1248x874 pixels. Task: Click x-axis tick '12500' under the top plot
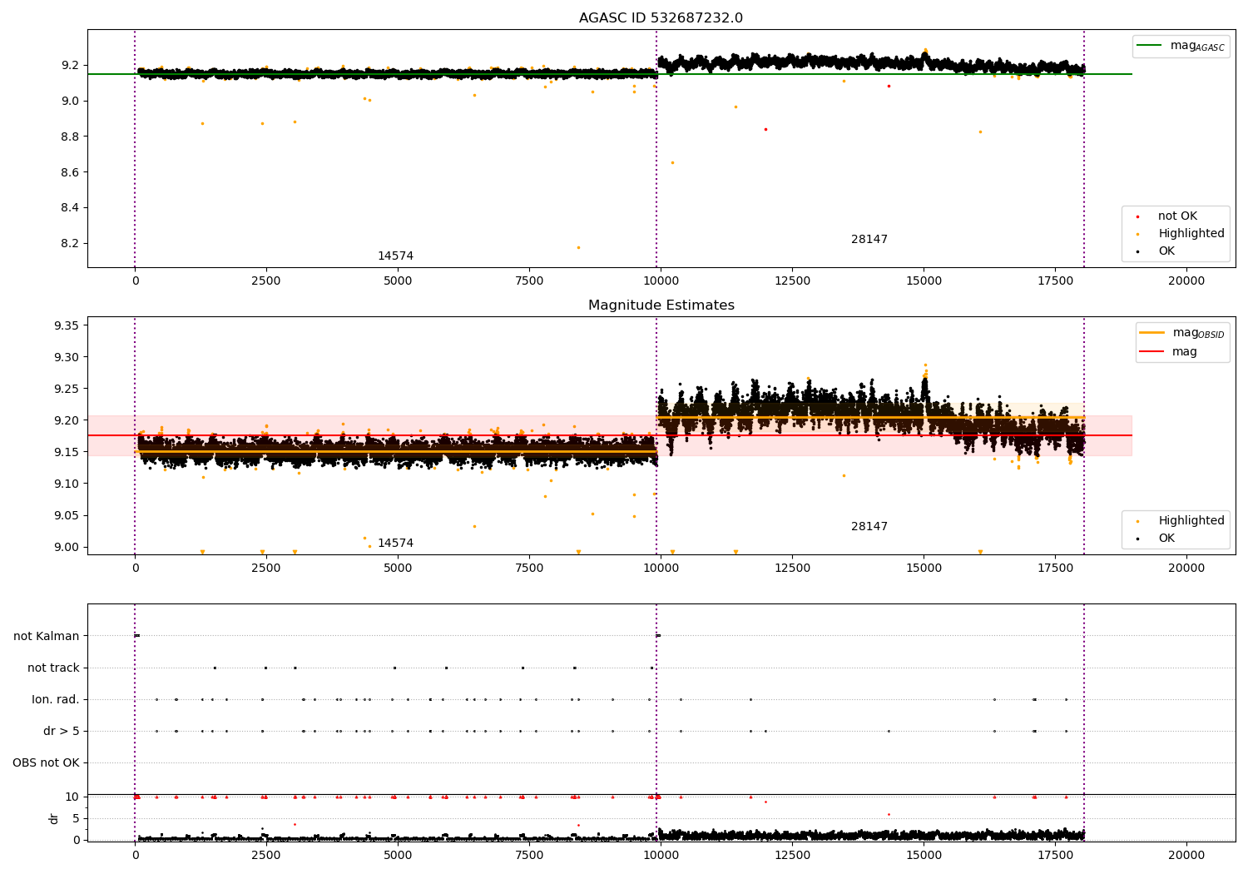coord(792,281)
